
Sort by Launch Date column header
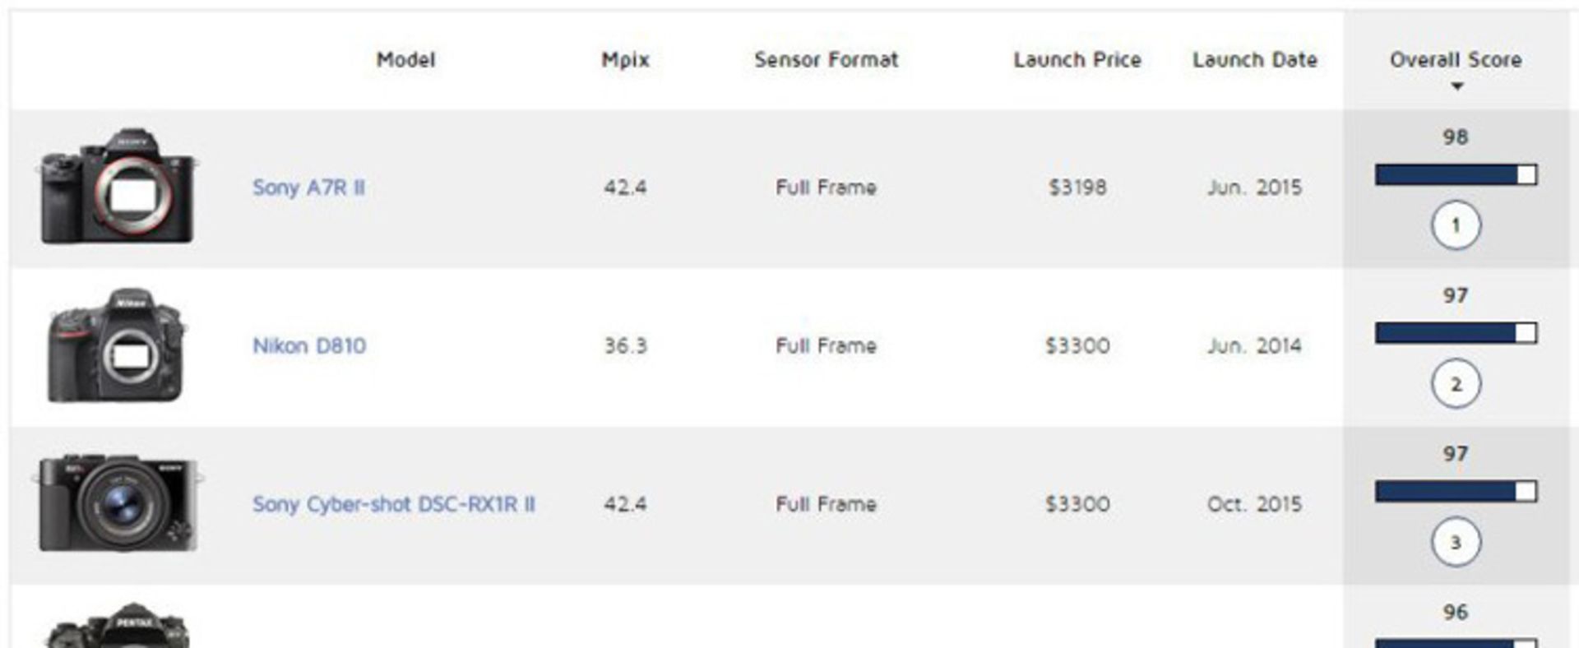point(1254,59)
